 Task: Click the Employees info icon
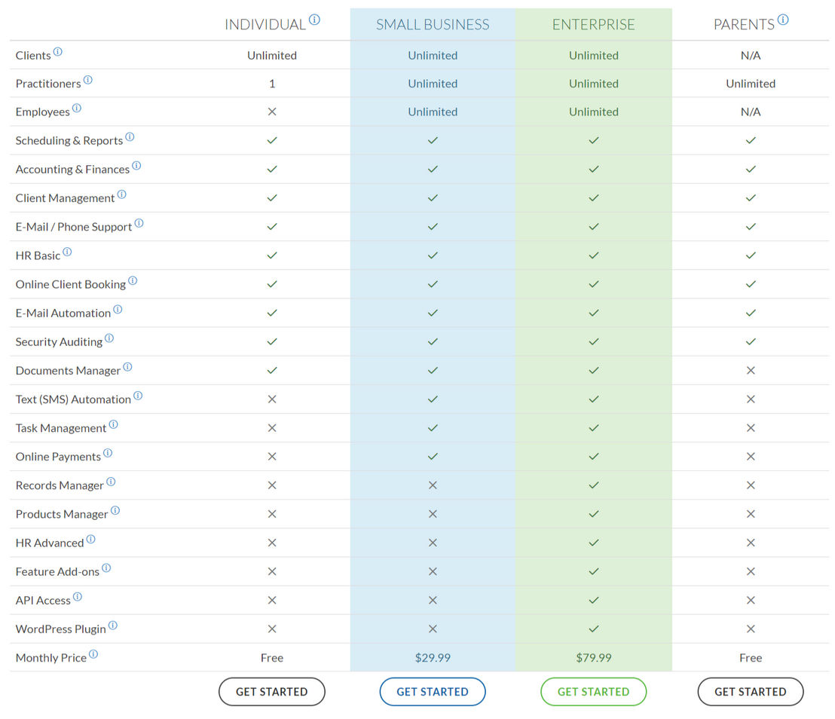point(77,108)
